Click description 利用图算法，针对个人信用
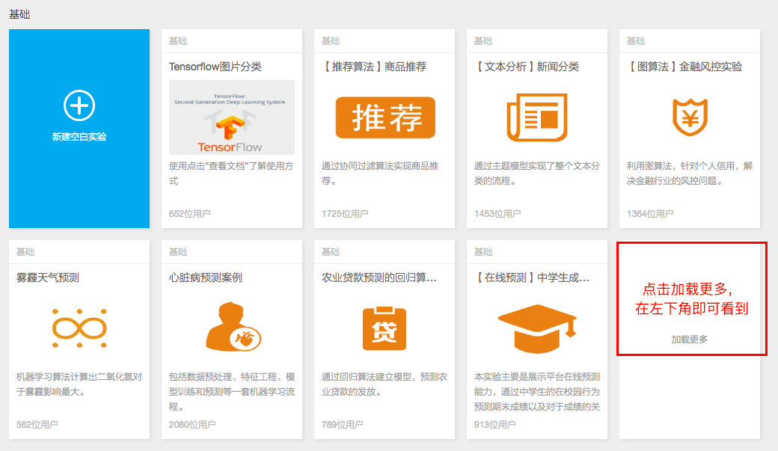Screen dimensions: 778x451 [690, 174]
